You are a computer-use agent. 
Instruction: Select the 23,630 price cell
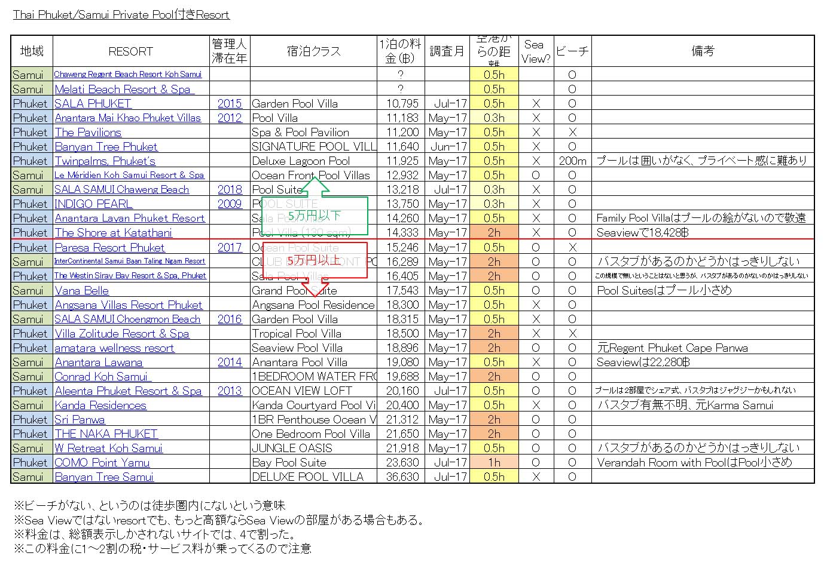pos(402,462)
